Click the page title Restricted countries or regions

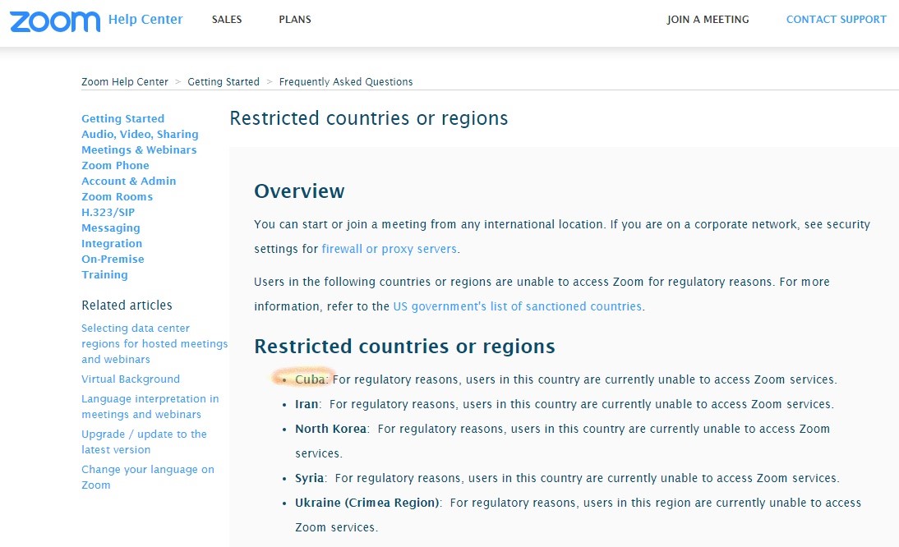[x=369, y=118]
